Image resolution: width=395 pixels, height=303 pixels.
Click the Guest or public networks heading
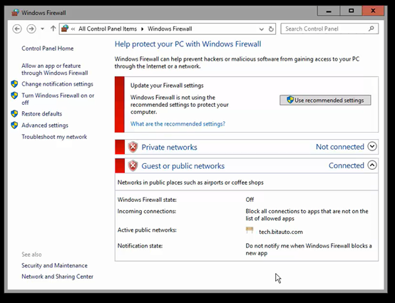(x=183, y=166)
